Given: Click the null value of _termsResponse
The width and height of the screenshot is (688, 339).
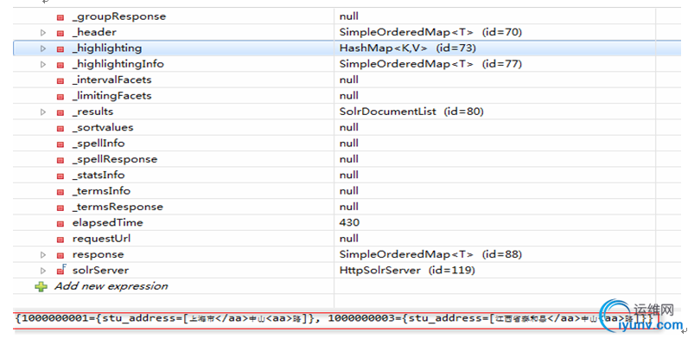Looking at the screenshot, I should coord(349,207).
